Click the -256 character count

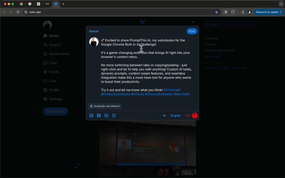(x=187, y=115)
